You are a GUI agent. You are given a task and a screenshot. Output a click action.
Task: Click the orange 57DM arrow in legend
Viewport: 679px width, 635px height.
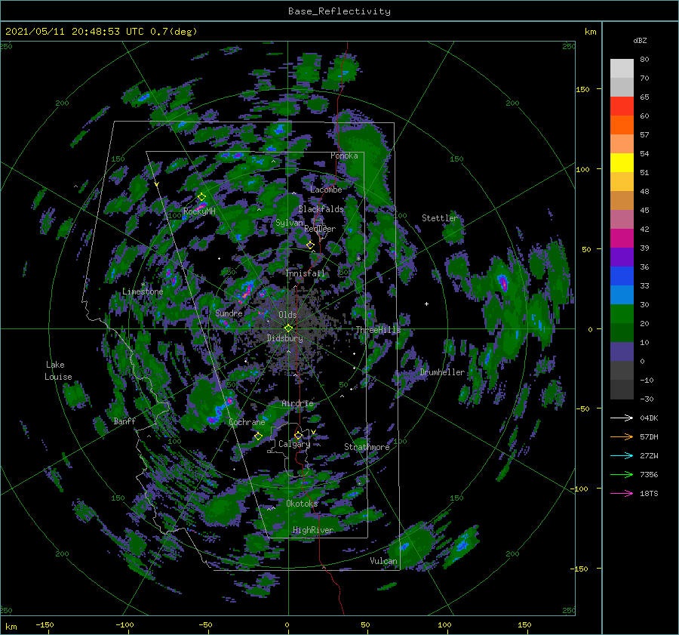622,437
